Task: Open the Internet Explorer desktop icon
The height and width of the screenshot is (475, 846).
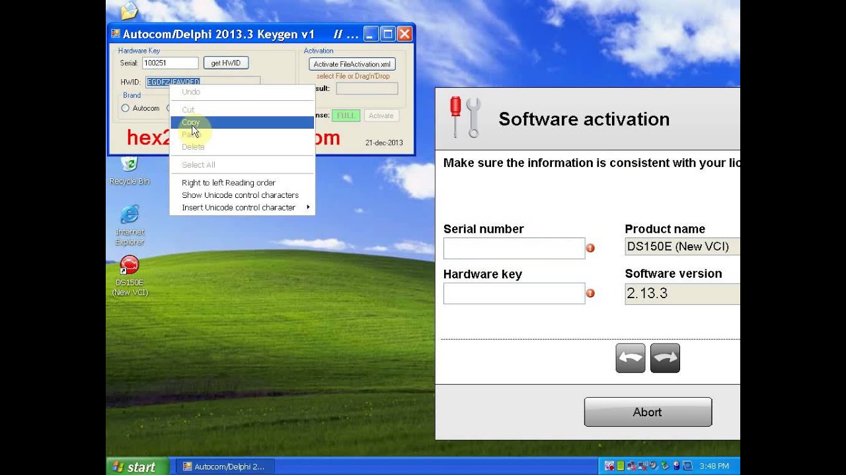Action: pos(130,224)
